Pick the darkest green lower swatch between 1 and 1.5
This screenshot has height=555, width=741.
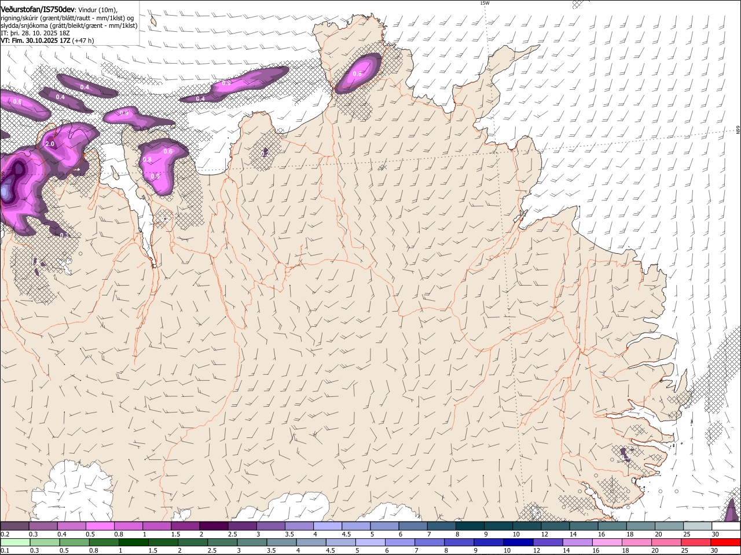click(x=133, y=542)
